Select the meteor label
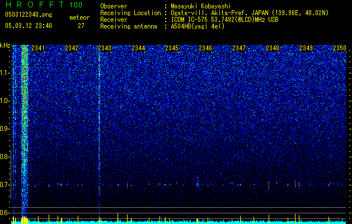Screen dimensions: 352x224 pyautogui.click(x=79, y=17)
